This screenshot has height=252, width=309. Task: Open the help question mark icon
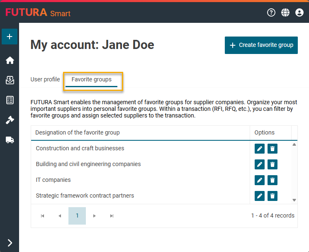click(271, 12)
